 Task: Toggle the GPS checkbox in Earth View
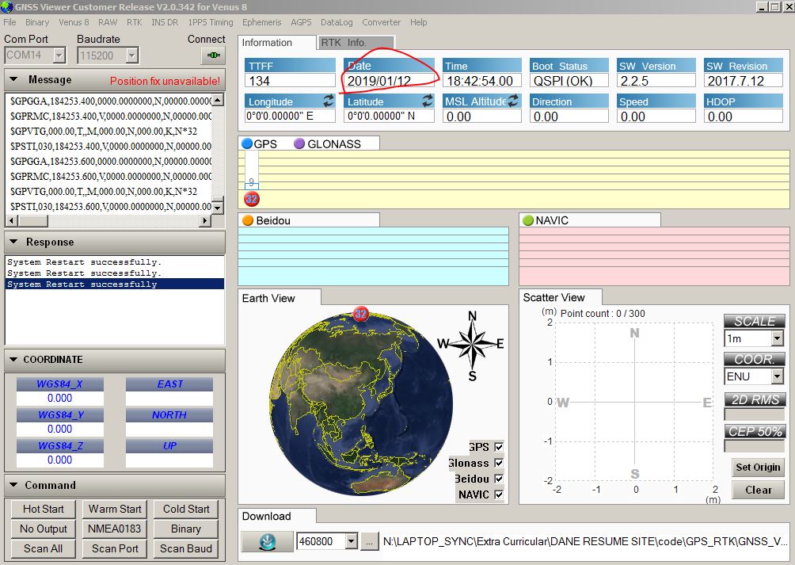coord(499,447)
